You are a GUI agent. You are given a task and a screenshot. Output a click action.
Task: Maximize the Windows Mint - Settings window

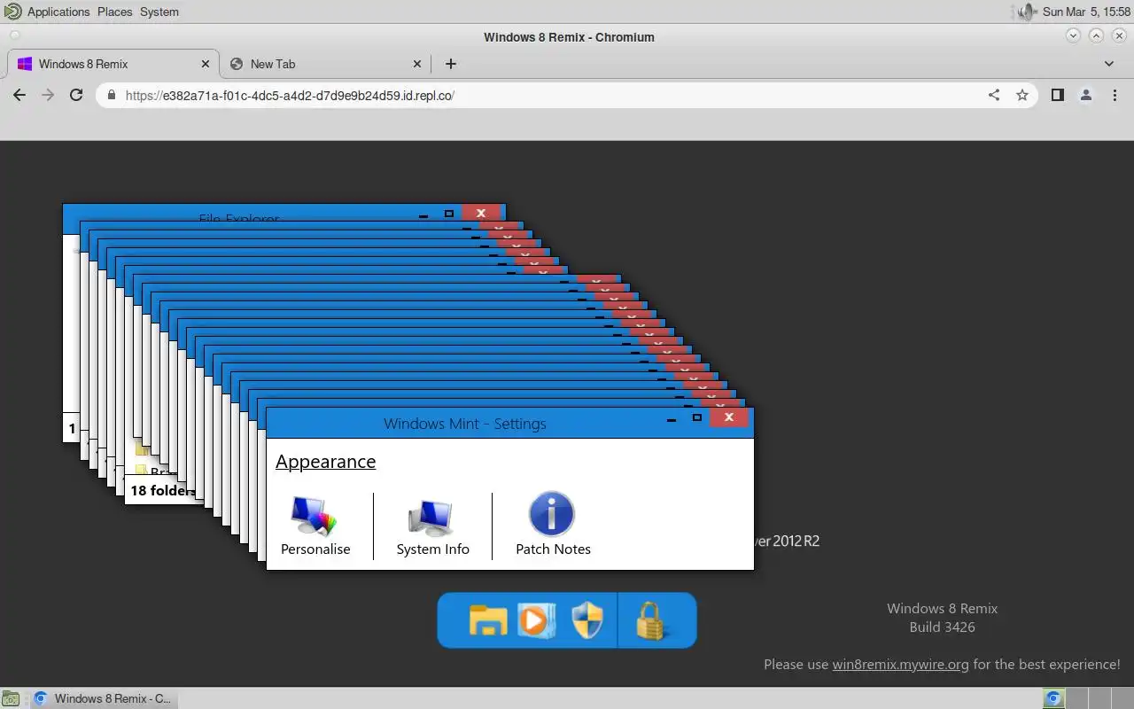697,417
